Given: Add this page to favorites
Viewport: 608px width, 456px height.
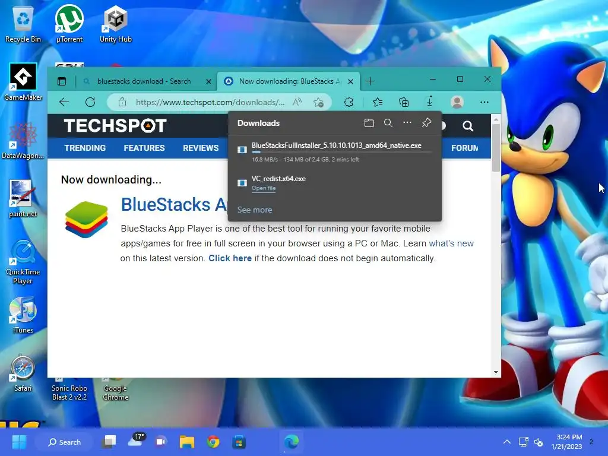Looking at the screenshot, I should (x=318, y=102).
